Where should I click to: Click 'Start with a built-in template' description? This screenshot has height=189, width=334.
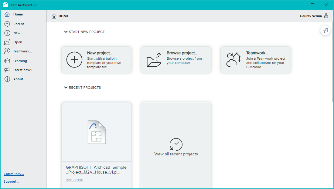point(104,63)
